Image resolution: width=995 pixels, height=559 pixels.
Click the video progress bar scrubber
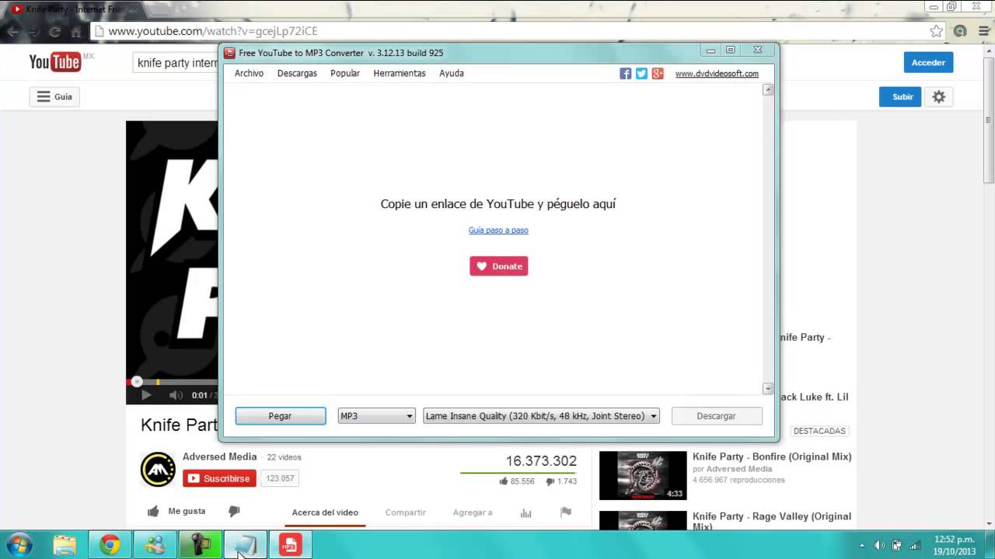click(137, 381)
